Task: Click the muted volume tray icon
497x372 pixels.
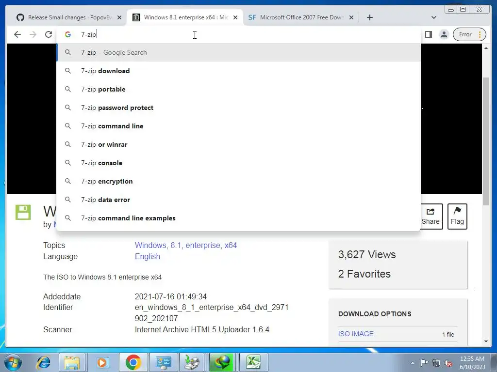Action: point(448,363)
